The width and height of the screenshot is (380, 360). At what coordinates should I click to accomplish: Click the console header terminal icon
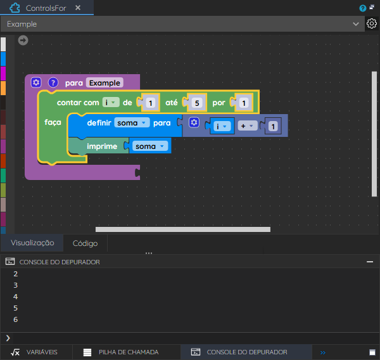point(10,261)
